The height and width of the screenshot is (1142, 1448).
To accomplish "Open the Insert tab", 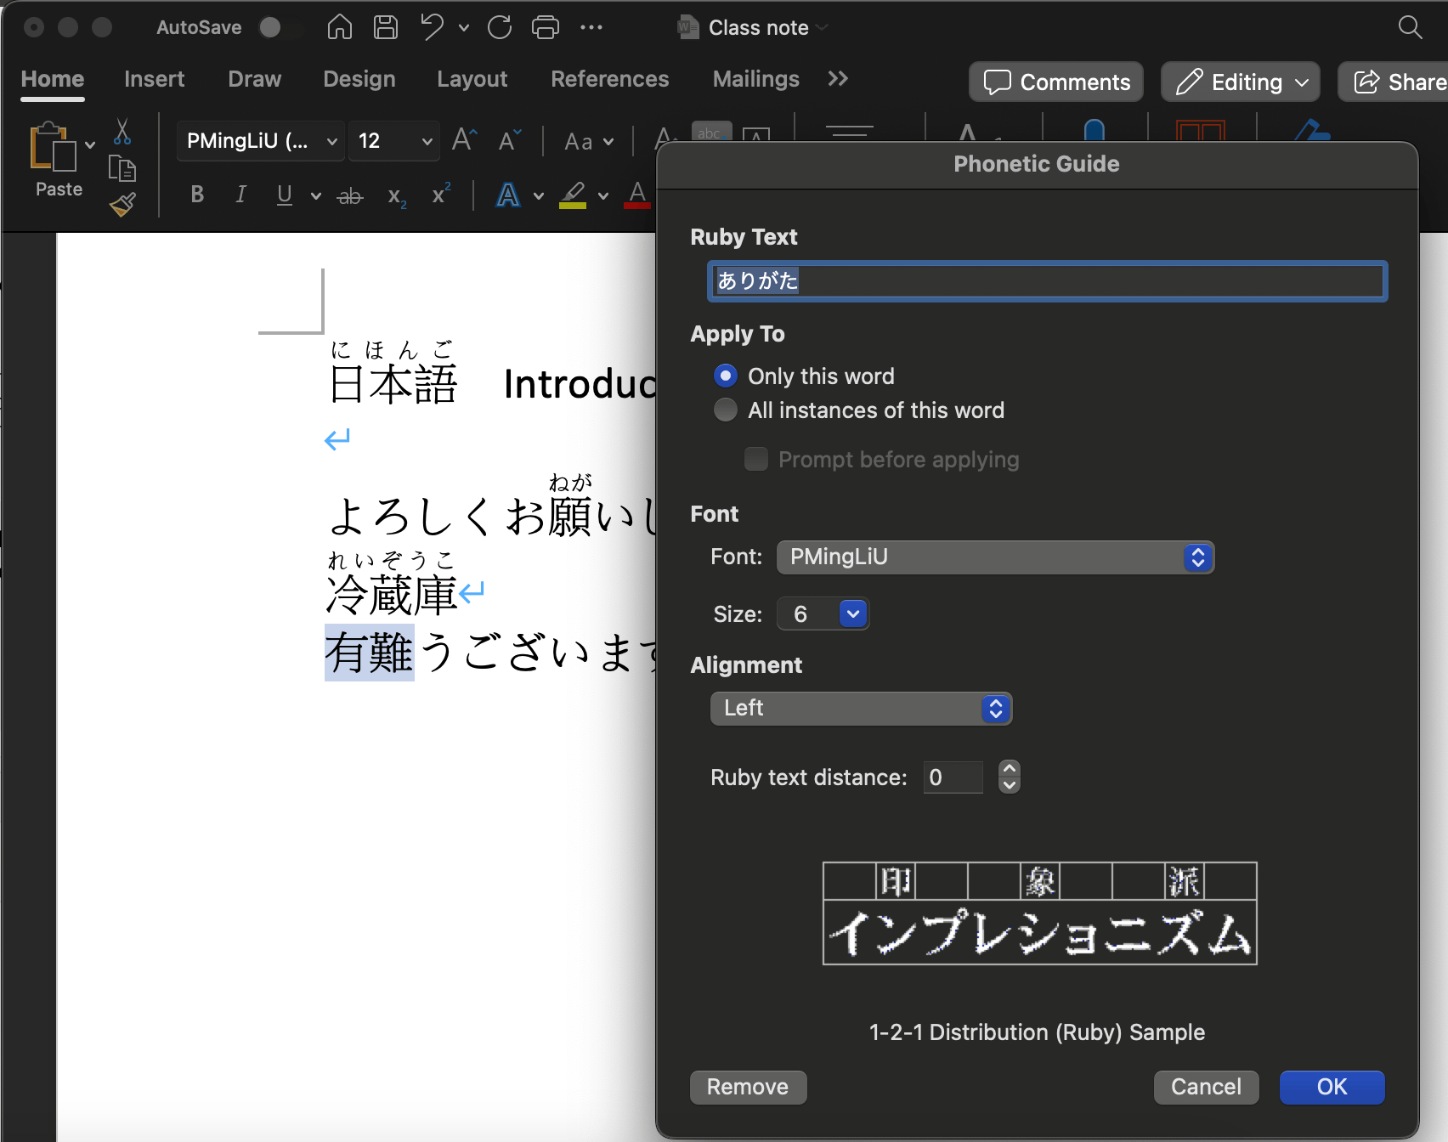I will tap(154, 79).
